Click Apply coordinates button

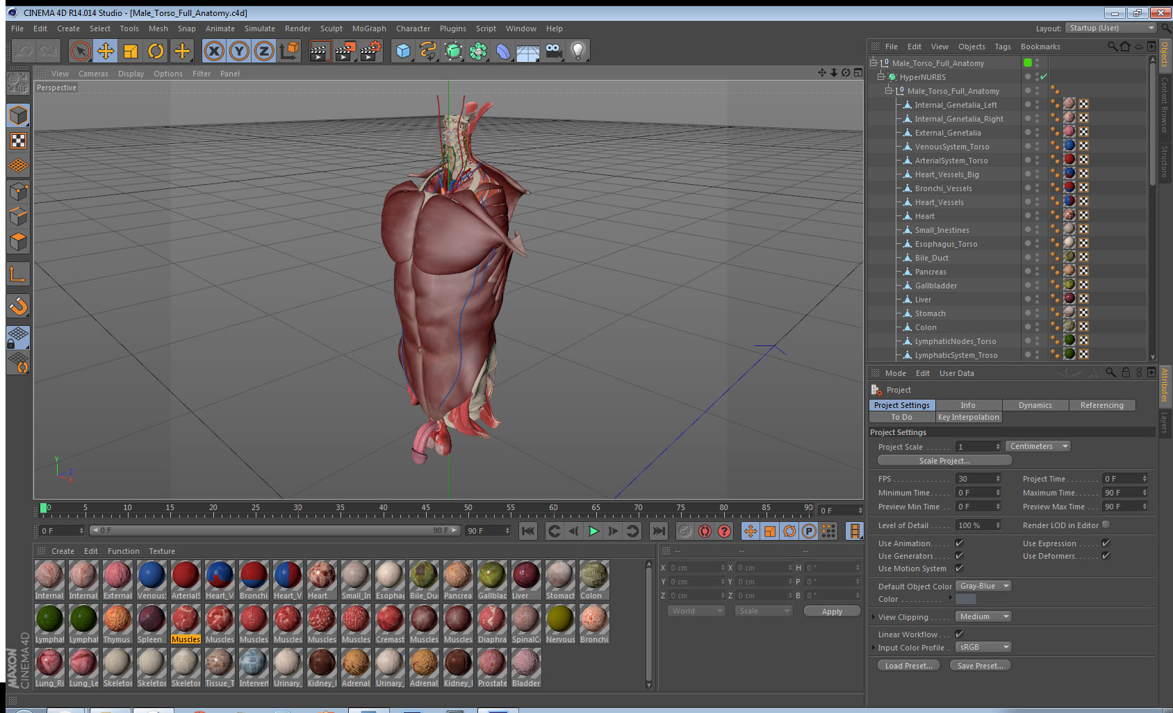tap(832, 612)
